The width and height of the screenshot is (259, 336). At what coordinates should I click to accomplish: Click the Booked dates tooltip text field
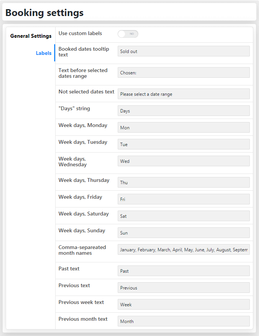point(184,51)
